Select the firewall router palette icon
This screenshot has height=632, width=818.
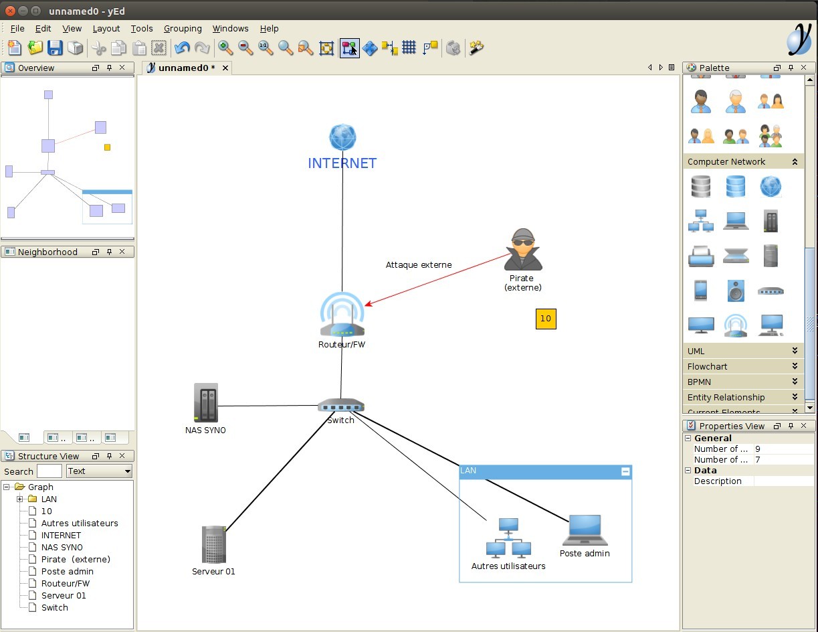[x=736, y=325]
